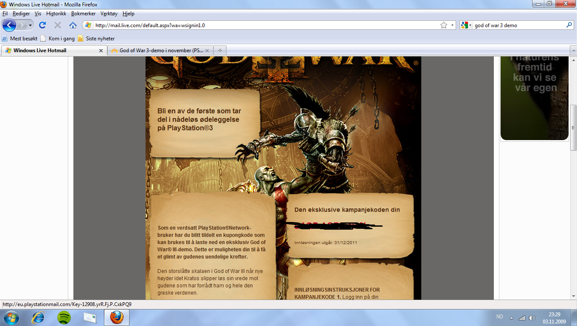The height and width of the screenshot is (326, 577).
Task: Open the list all tabs dropdown
Action: tap(573, 50)
